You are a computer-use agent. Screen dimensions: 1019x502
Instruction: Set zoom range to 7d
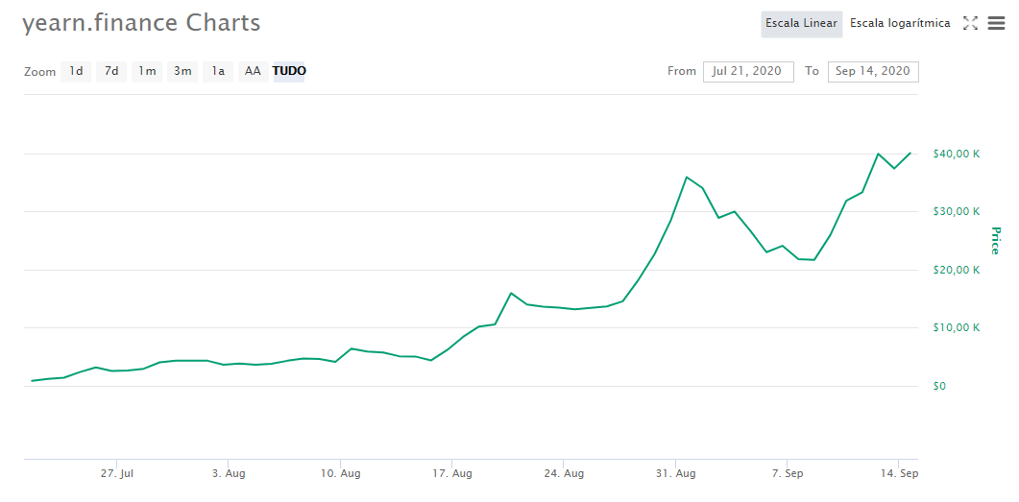111,71
